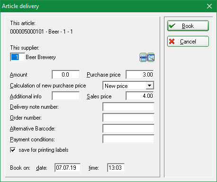Click the Sales price field
Image resolution: width=217 pixels, height=182 pixels.
click(x=140, y=96)
